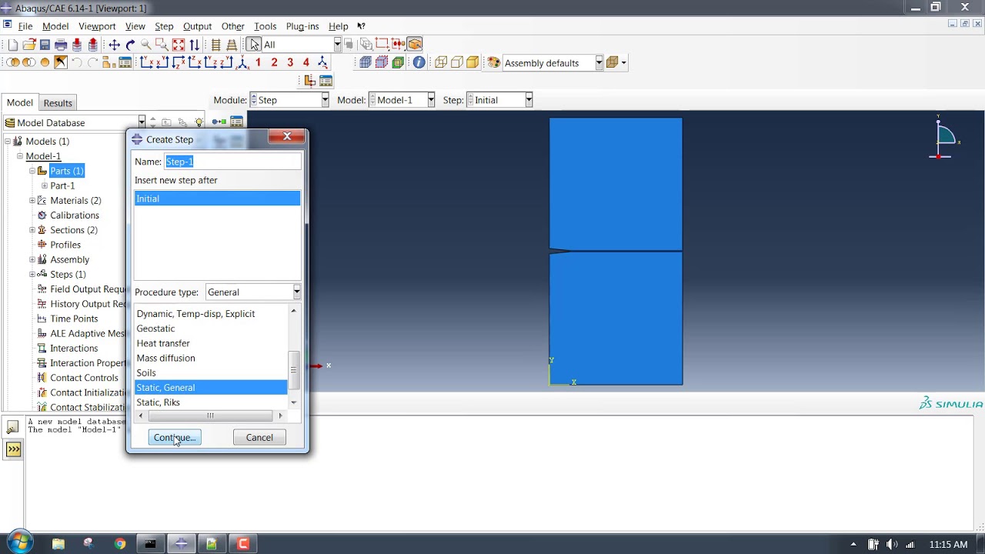This screenshot has width=985, height=554.
Task: Open the color code palette icon
Action: point(493,63)
